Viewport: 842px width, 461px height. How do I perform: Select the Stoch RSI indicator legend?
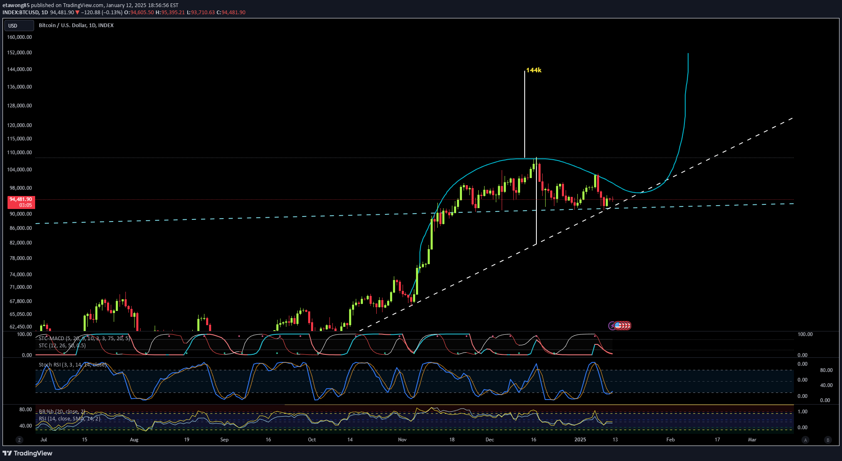click(72, 364)
